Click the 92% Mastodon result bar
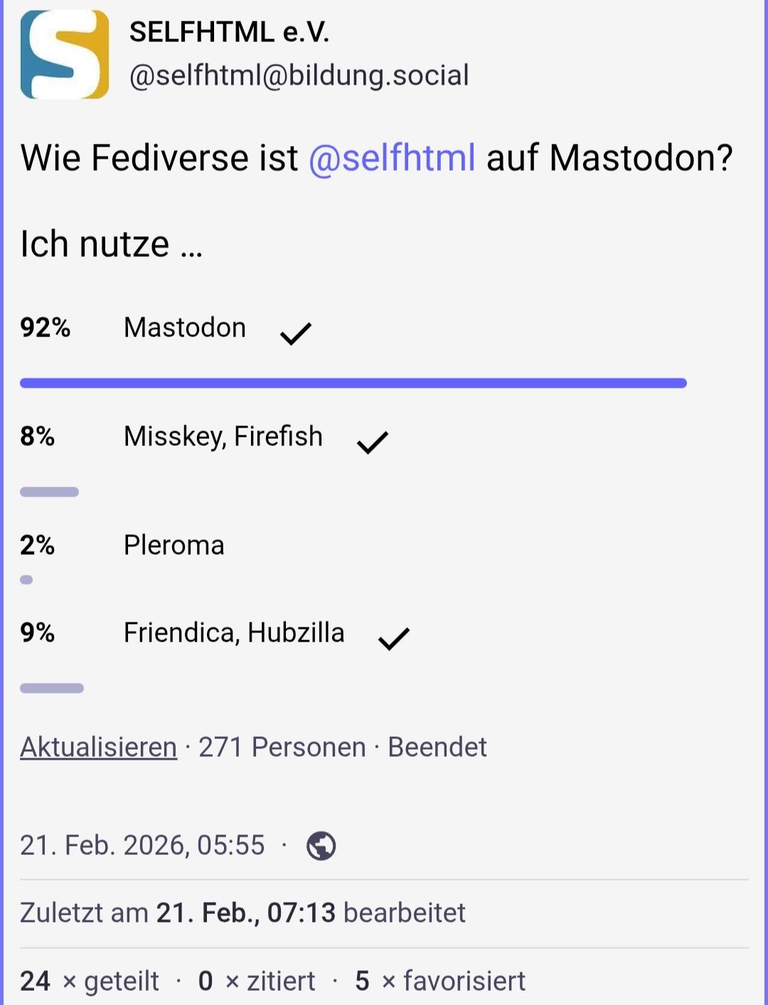Viewport: 768px width, 1005px height. point(353,383)
